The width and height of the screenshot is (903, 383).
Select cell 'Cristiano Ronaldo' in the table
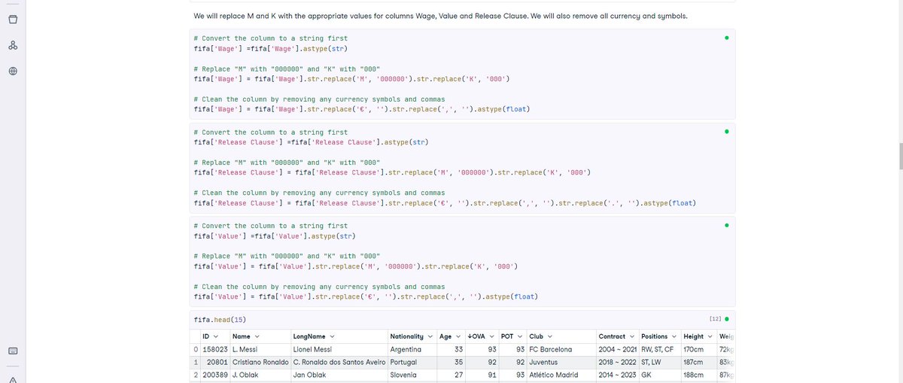coord(261,363)
